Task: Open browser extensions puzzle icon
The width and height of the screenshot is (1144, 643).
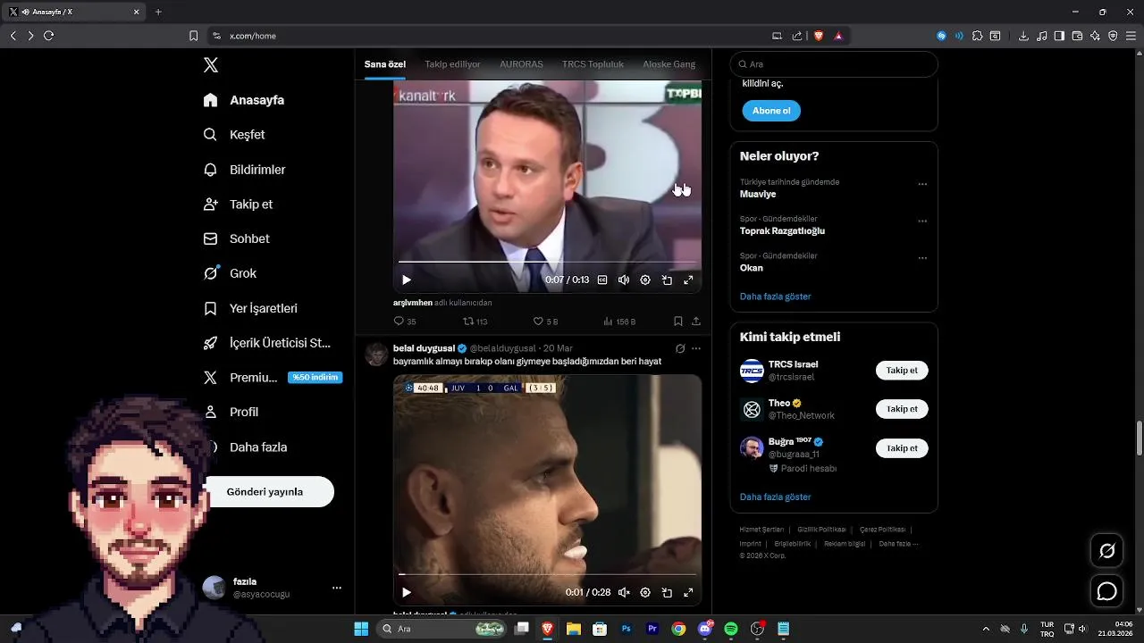Action: click(x=977, y=36)
